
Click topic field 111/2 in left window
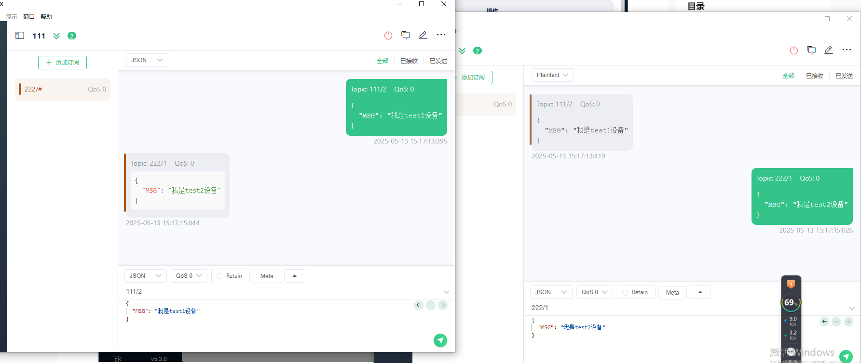click(x=282, y=291)
